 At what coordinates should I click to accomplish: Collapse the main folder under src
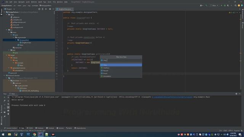pyautogui.click(x=9, y=32)
